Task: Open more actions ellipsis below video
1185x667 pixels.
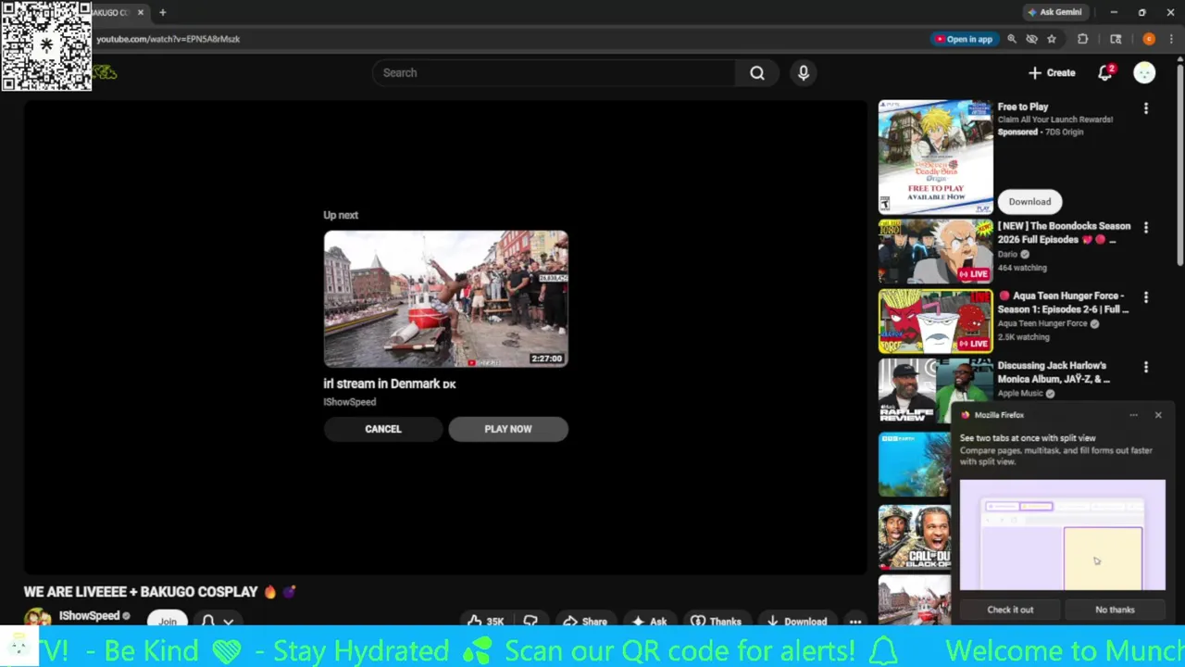Action: click(x=855, y=622)
